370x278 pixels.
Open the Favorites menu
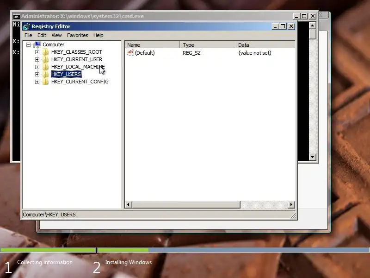(x=77, y=35)
